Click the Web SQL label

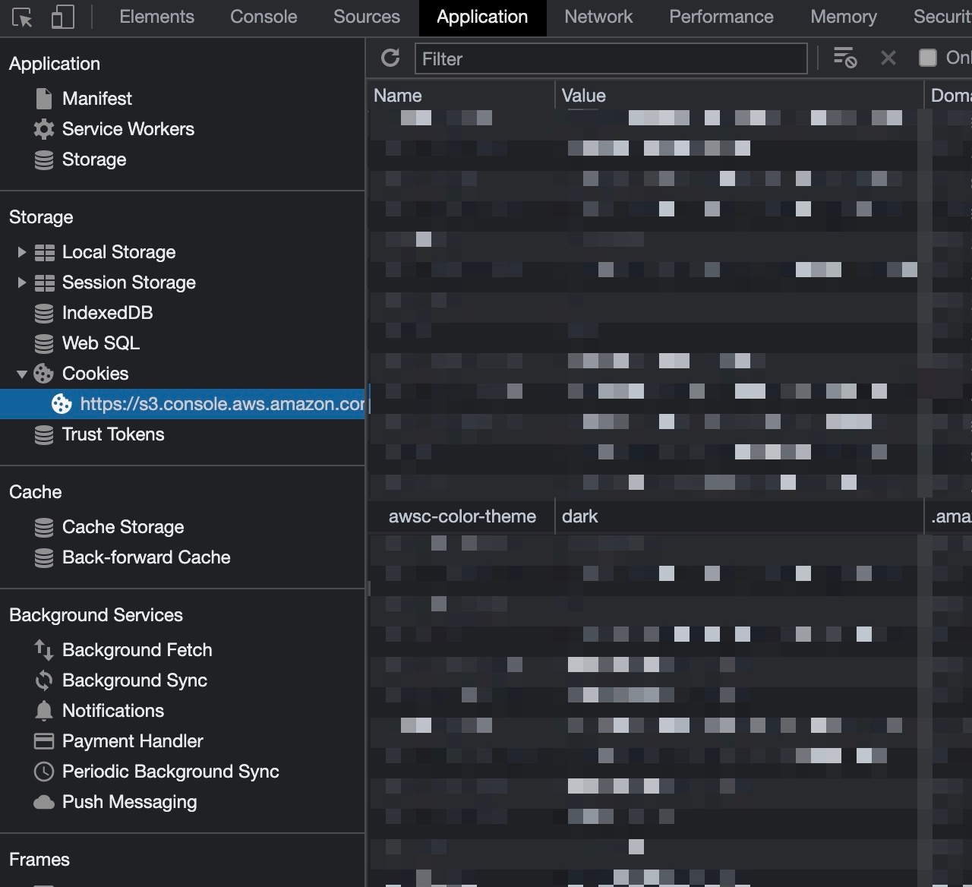pyautogui.click(x=101, y=343)
